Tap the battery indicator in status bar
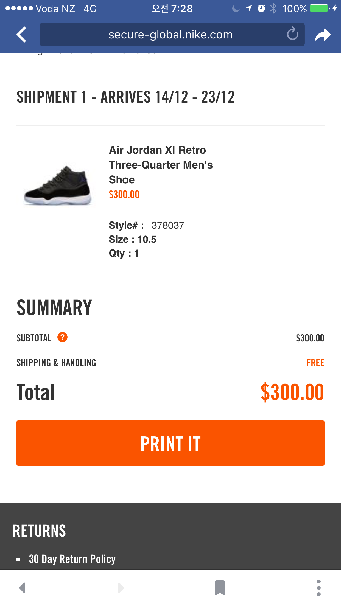 pos(319,9)
